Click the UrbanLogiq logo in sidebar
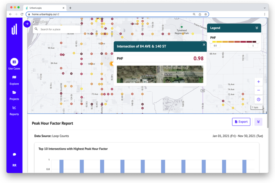The width and height of the screenshot is (275, 183). coord(14,29)
